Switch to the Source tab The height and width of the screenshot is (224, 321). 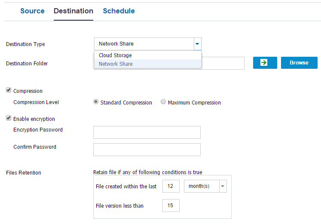[x=32, y=11]
